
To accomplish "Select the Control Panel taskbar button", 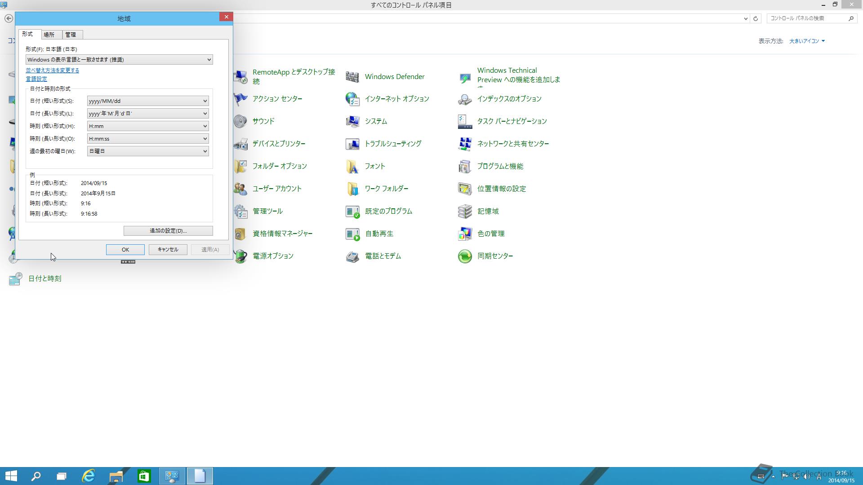I will [172, 476].
